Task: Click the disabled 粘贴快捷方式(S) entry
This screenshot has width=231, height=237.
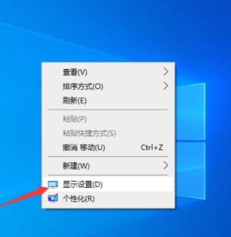Action: pyautogui.click(x=108, y=133)
